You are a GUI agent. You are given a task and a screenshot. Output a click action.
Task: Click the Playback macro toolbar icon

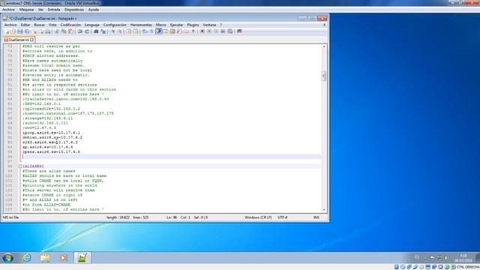click(216, 31)
